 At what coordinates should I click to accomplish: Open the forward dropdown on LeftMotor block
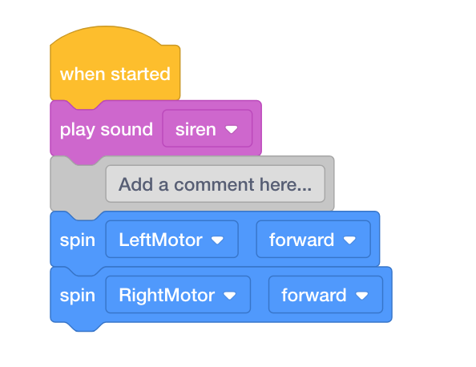[x=313, y=240]
